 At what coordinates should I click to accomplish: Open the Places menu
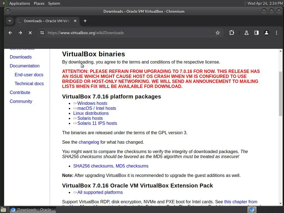click(39, 3)
